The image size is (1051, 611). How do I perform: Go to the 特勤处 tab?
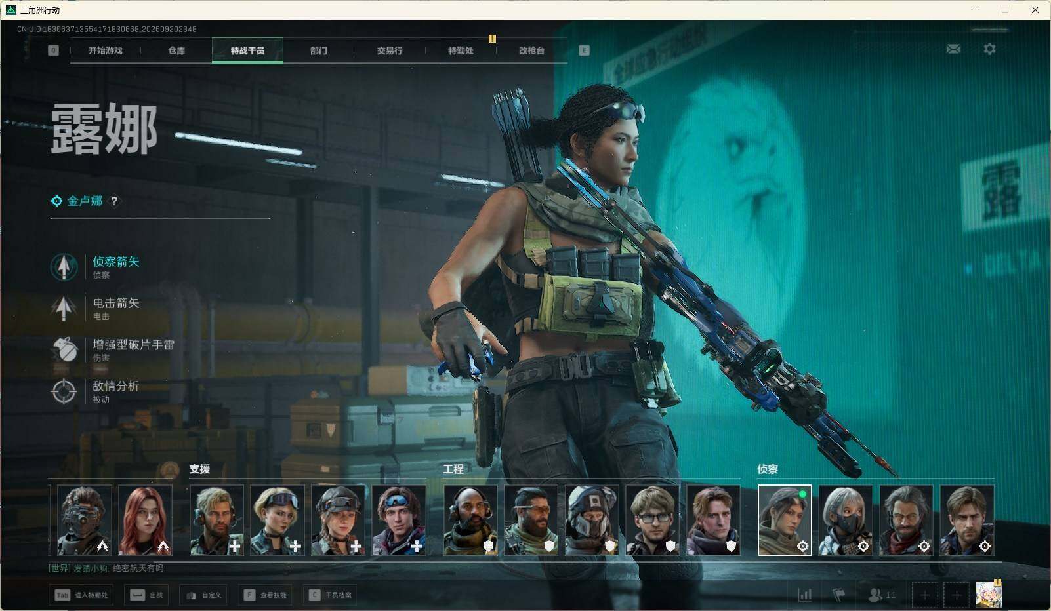[461, 50]
